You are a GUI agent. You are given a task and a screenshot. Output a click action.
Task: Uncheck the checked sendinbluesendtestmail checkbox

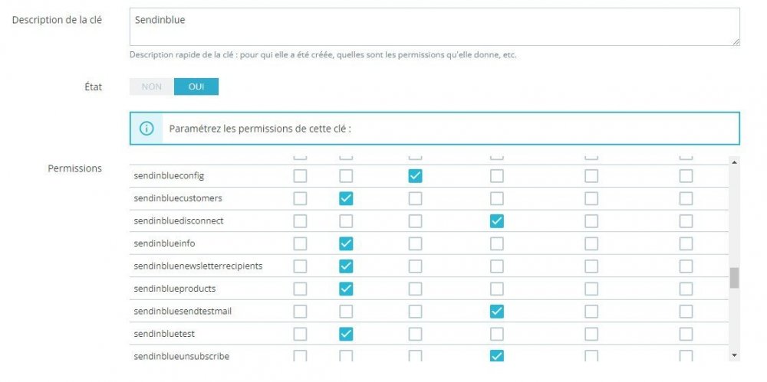pos(497,312)
